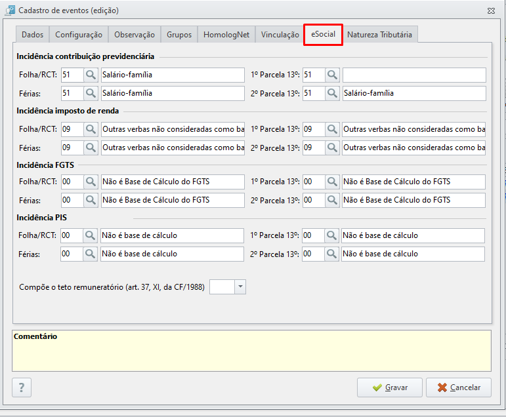The height and width of the screenshot is (417, 506).
Task: Click PIS 2ª Parcela 13º code field
Action: point(313,254)
